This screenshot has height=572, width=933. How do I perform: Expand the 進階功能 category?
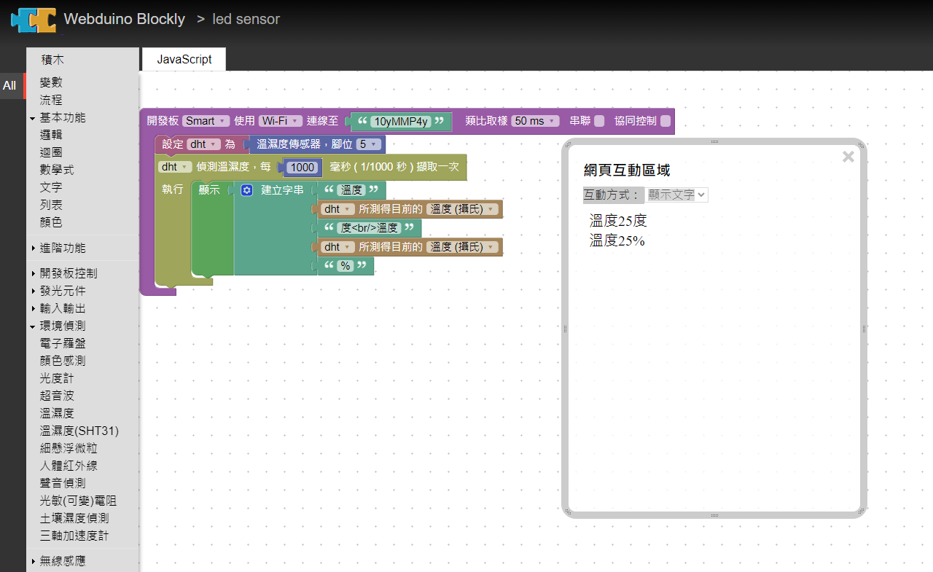point(62,248)
